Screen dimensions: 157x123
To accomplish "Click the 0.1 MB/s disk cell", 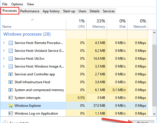I will click(117, 90).
